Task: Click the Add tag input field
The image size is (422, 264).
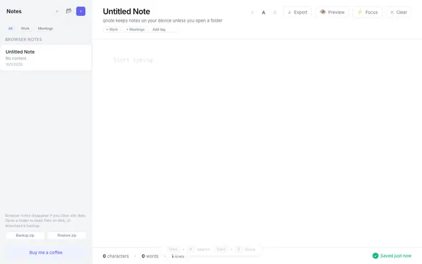Action: pyautogui.click(x=164, y=29)
